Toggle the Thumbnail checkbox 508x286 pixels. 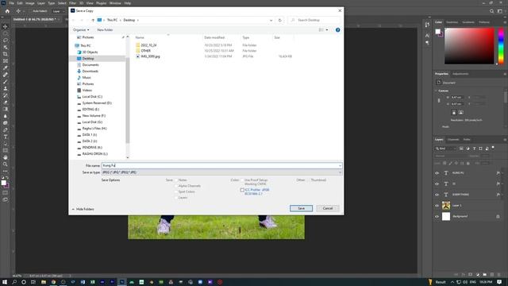[x=309, y=180]
